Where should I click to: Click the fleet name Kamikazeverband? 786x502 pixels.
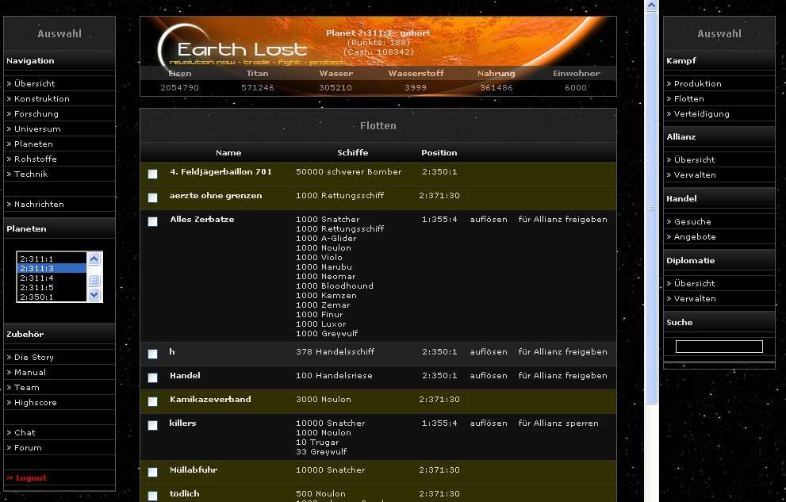click(x=210, y=399)
